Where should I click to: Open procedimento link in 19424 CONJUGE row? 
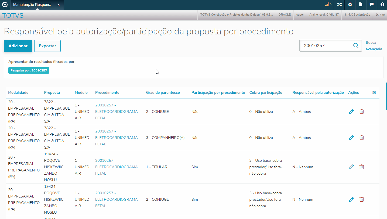(117, 199)
